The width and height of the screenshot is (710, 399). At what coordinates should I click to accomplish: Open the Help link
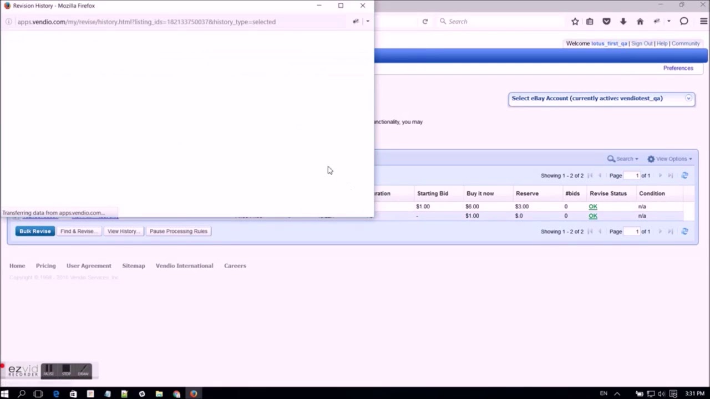[x=662, y=43]
